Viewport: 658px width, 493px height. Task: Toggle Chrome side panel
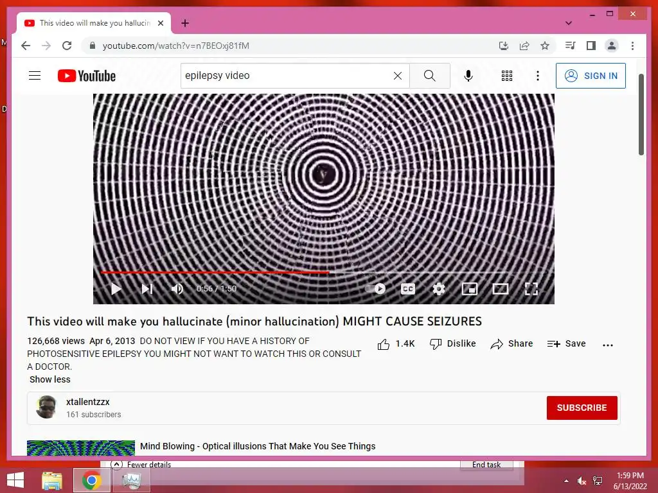[x=591, y=46]
